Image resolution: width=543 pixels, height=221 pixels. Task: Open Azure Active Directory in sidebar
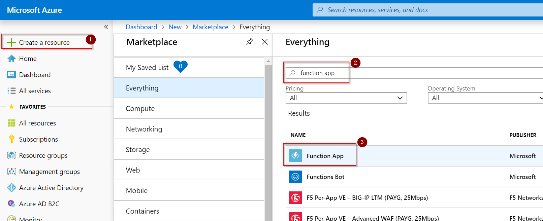(x=51, y=188)
